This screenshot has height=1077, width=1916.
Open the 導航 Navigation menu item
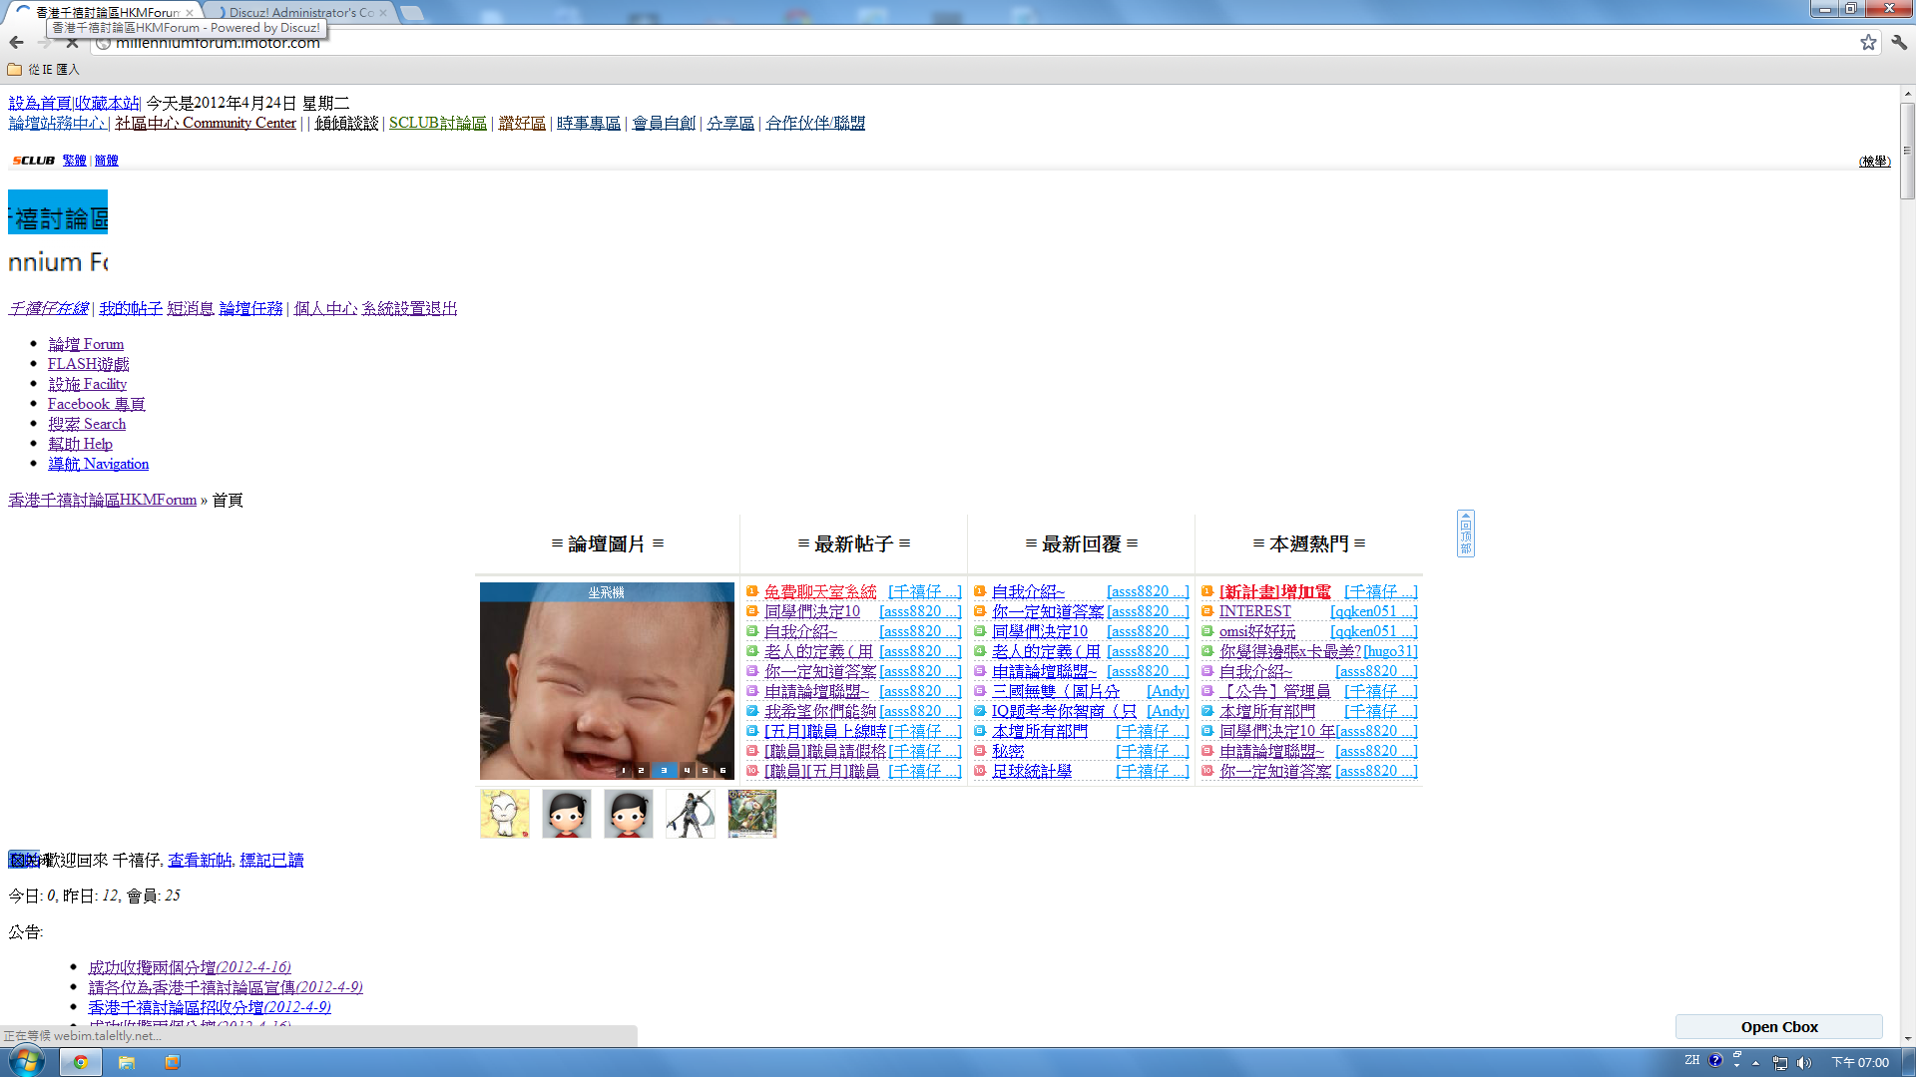pos(98,464)
